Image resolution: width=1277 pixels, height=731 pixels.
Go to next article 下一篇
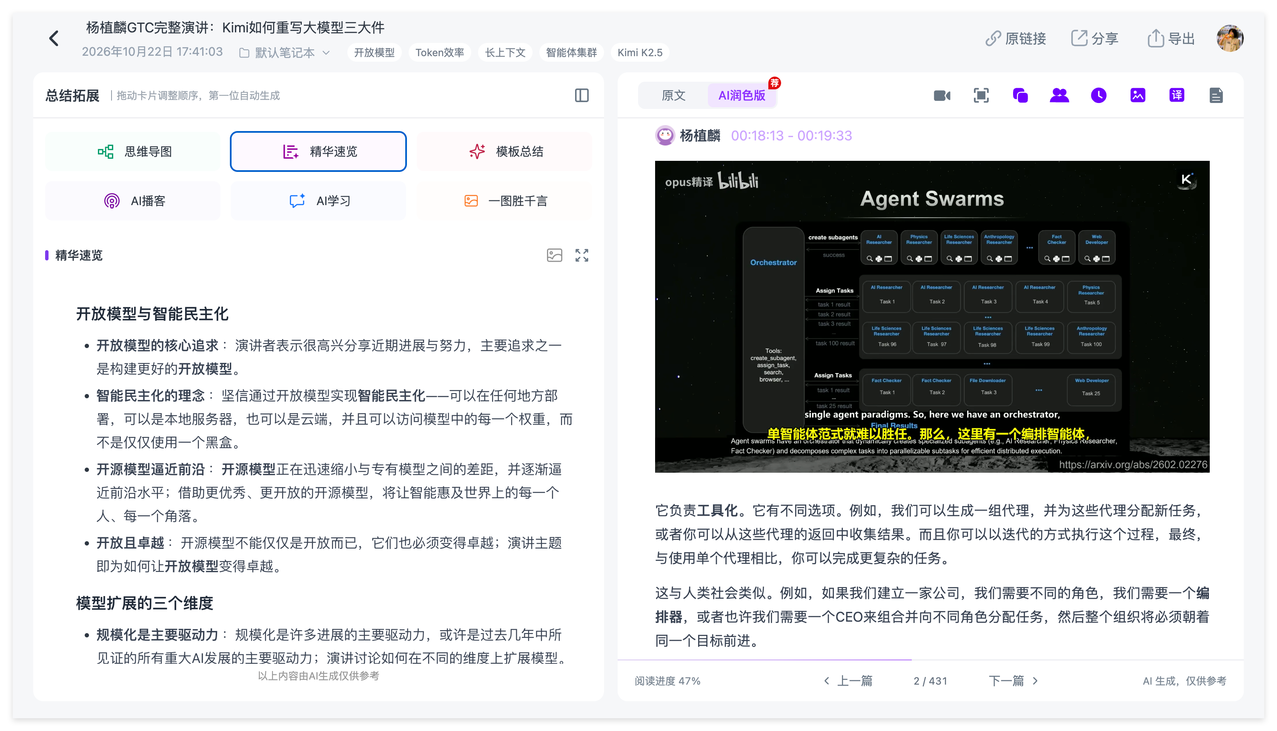point(1014,681)
